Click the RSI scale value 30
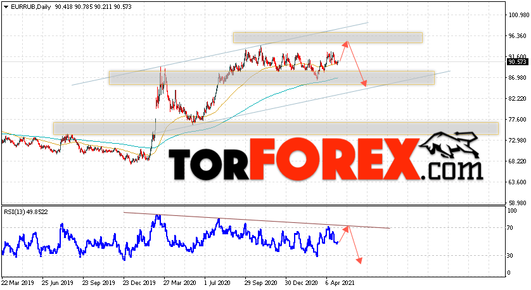The height and width of the screenshot is (290, 531). coord(511,256)
